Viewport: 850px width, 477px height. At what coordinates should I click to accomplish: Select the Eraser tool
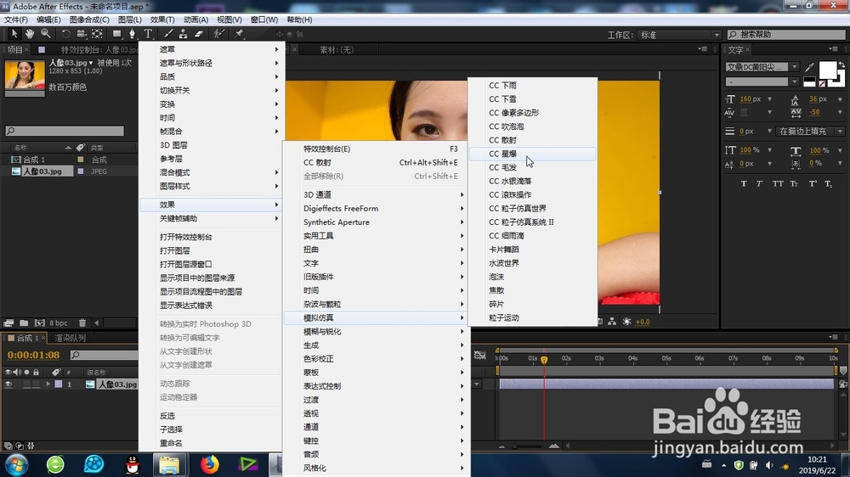coord(199,34)
